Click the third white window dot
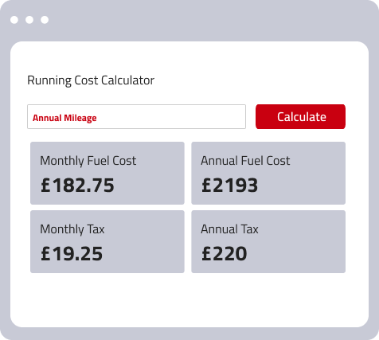Screen dimensions: 379x340 pyautogui.click(x=45, y=20)
